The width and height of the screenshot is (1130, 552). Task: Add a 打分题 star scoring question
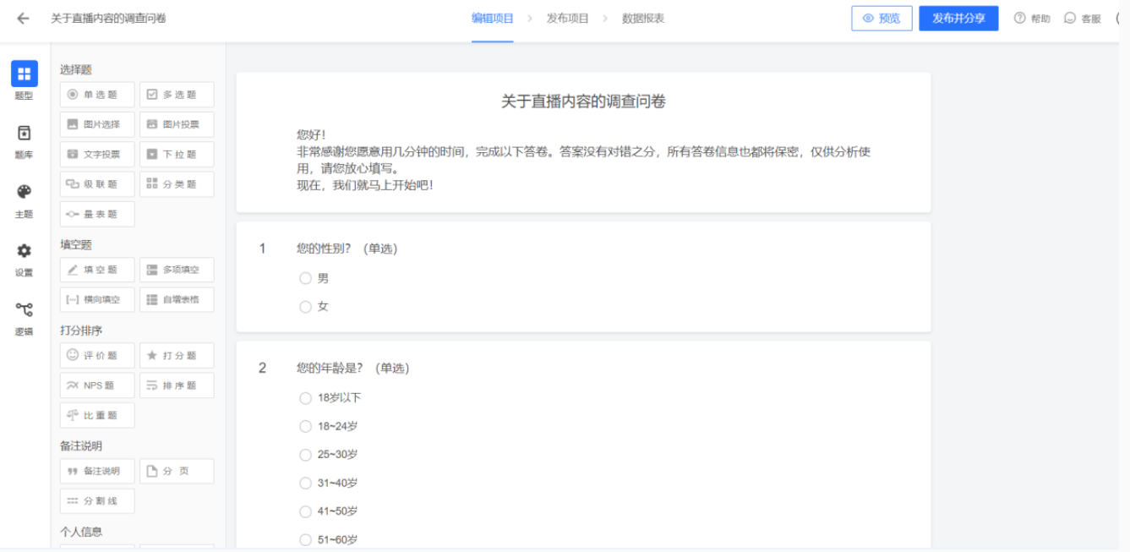click(177, 356)
